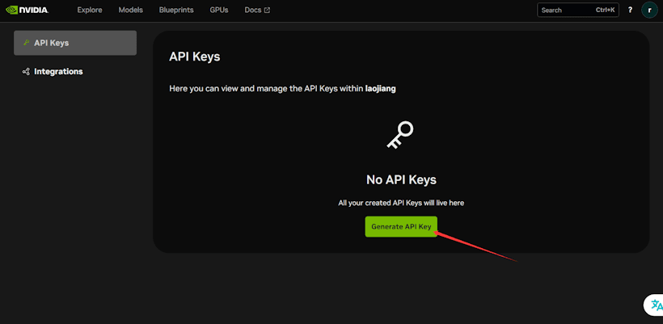Viewport: 663px width, 324px height.
Task: Click the NVIDIA logo
Action: 27,10
